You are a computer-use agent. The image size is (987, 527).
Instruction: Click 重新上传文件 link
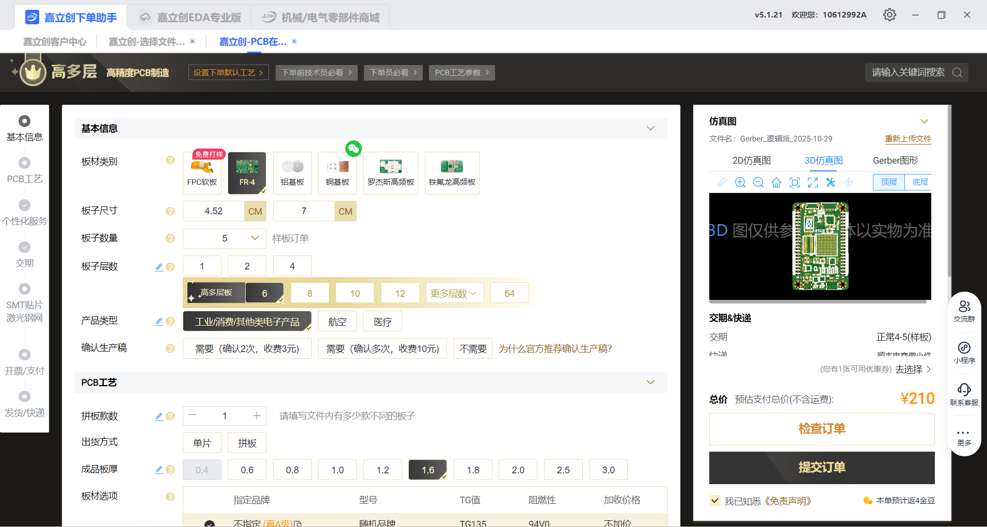tap(908, 139)
